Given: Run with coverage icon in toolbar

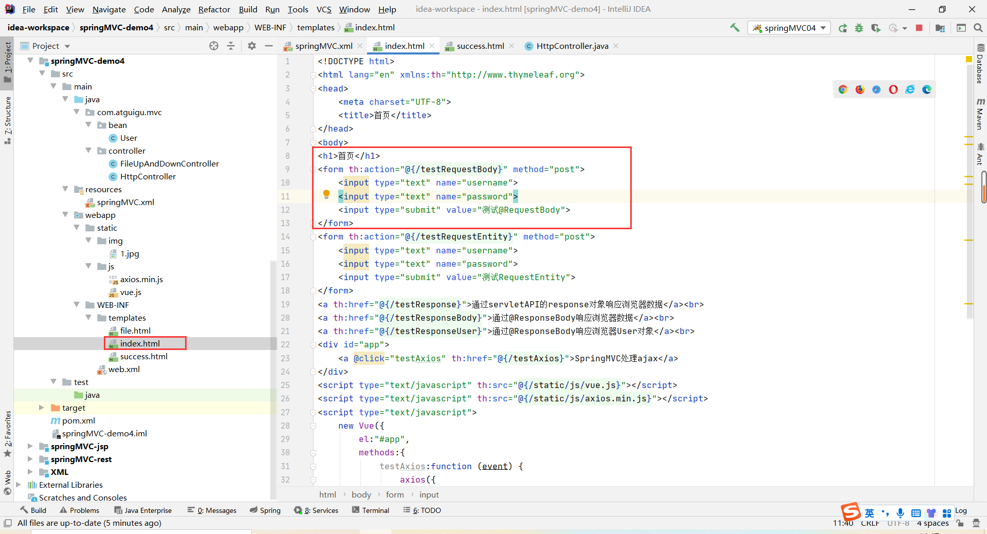Looking at the screenshot, I should click(x=876, y=28).
